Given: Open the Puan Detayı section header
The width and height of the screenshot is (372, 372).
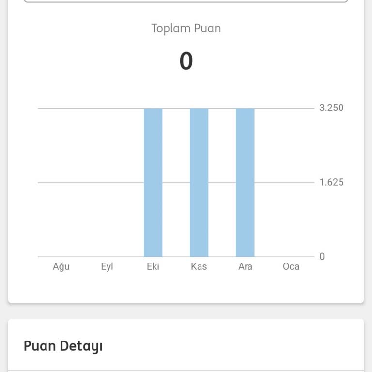Looking at the screenshot, I should [63, 346].
